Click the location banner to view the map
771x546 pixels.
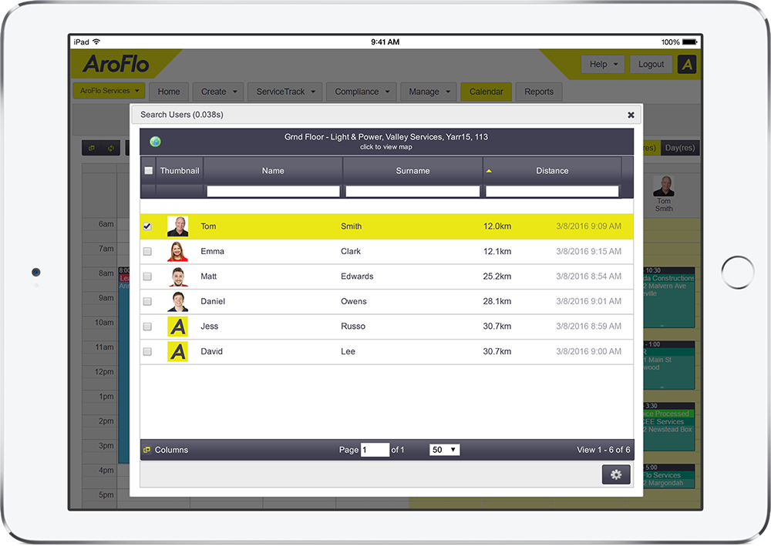tap(386, 142)
